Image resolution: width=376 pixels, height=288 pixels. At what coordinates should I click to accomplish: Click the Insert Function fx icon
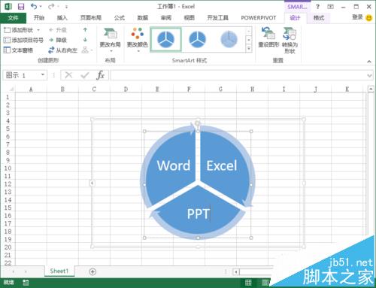coord(100,75)
